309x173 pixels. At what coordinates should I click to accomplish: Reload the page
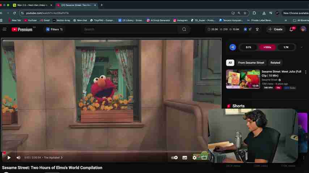click(14, 13)
